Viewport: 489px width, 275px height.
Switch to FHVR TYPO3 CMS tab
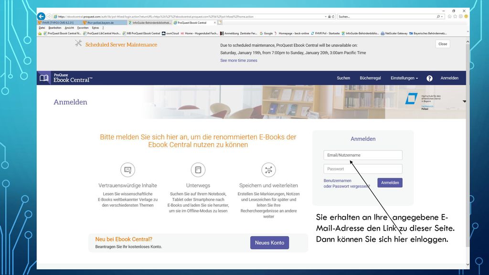click(x=60, y=23)
